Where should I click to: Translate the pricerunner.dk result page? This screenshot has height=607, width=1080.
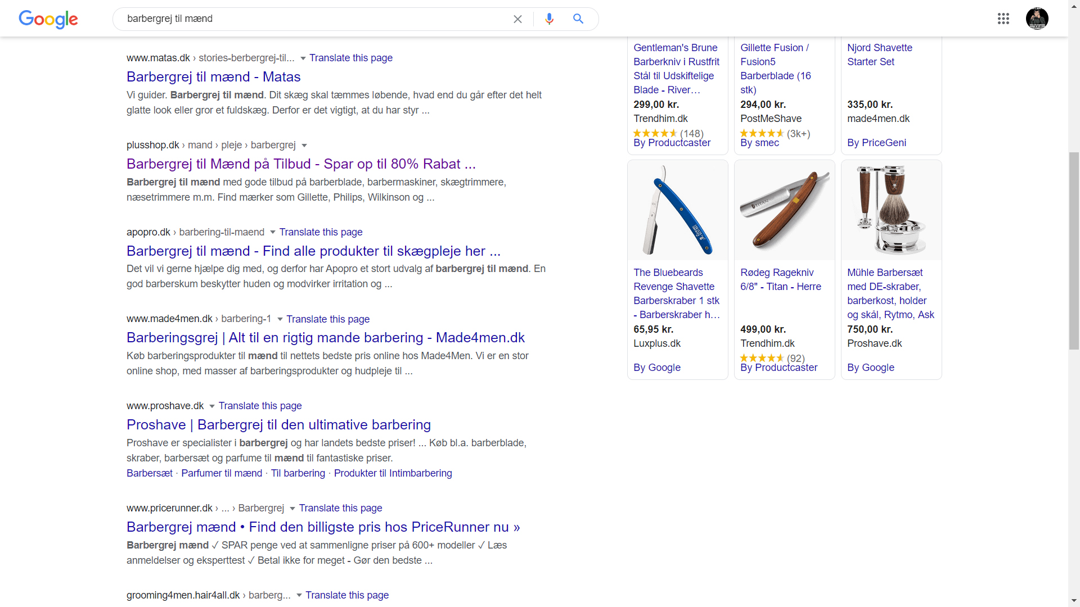[340, 508]
